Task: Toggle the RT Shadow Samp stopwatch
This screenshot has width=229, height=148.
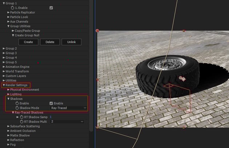Action: pyautogui.click(x=21, y=117)
